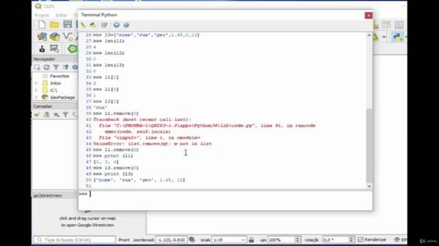
Task: Click the go2streetview plugin toolbar icon
Action: tap(42, 49)
